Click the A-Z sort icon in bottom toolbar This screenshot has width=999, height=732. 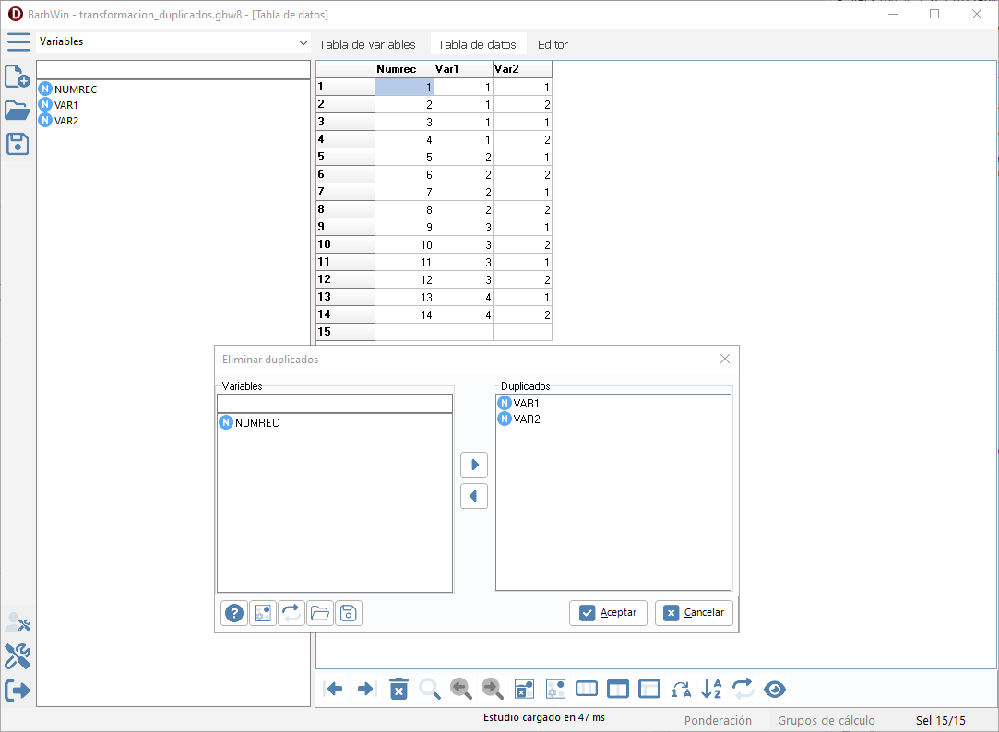pyautogui.click(x=711, y=689)
